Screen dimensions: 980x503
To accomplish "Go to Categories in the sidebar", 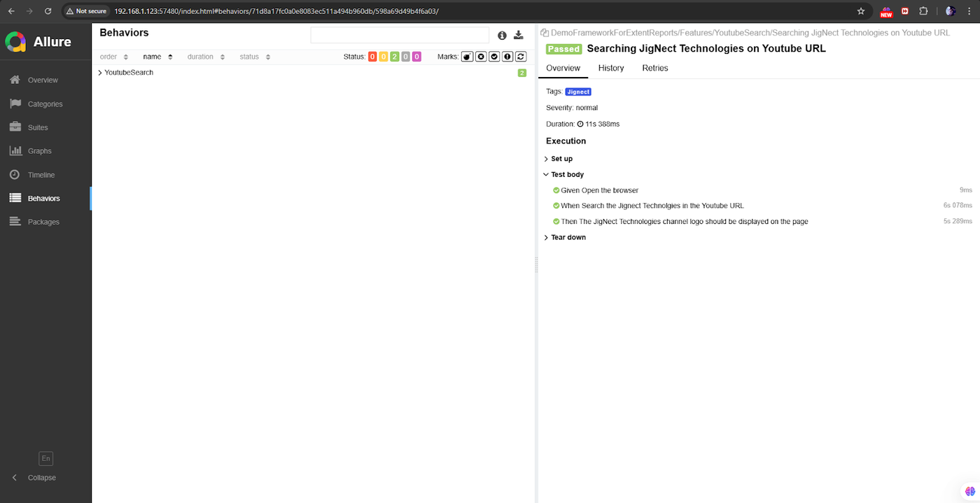I will 45,104.
